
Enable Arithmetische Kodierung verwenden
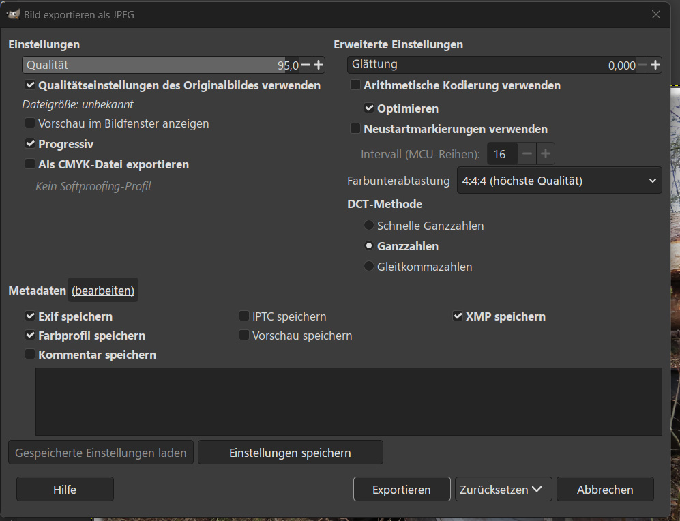(x=355, y=85)
